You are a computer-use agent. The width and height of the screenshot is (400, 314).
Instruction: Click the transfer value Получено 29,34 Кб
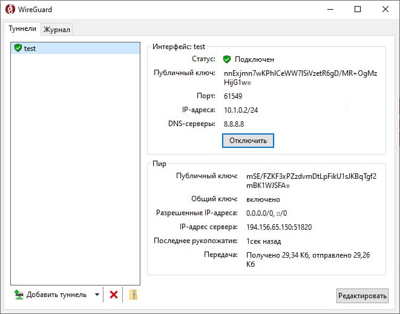tap(308, 259)
